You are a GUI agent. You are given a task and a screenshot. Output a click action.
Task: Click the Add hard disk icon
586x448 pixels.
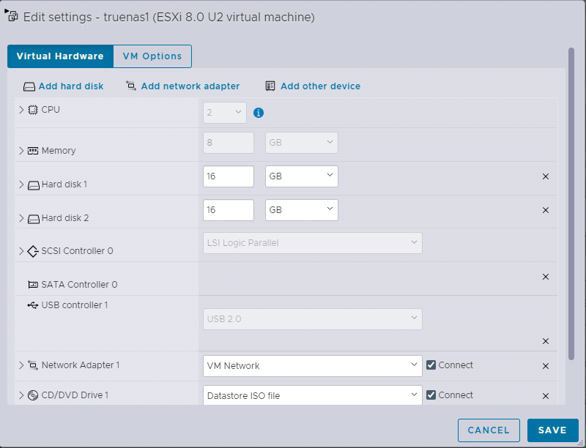pyautogui.click(x=29, y=86)
